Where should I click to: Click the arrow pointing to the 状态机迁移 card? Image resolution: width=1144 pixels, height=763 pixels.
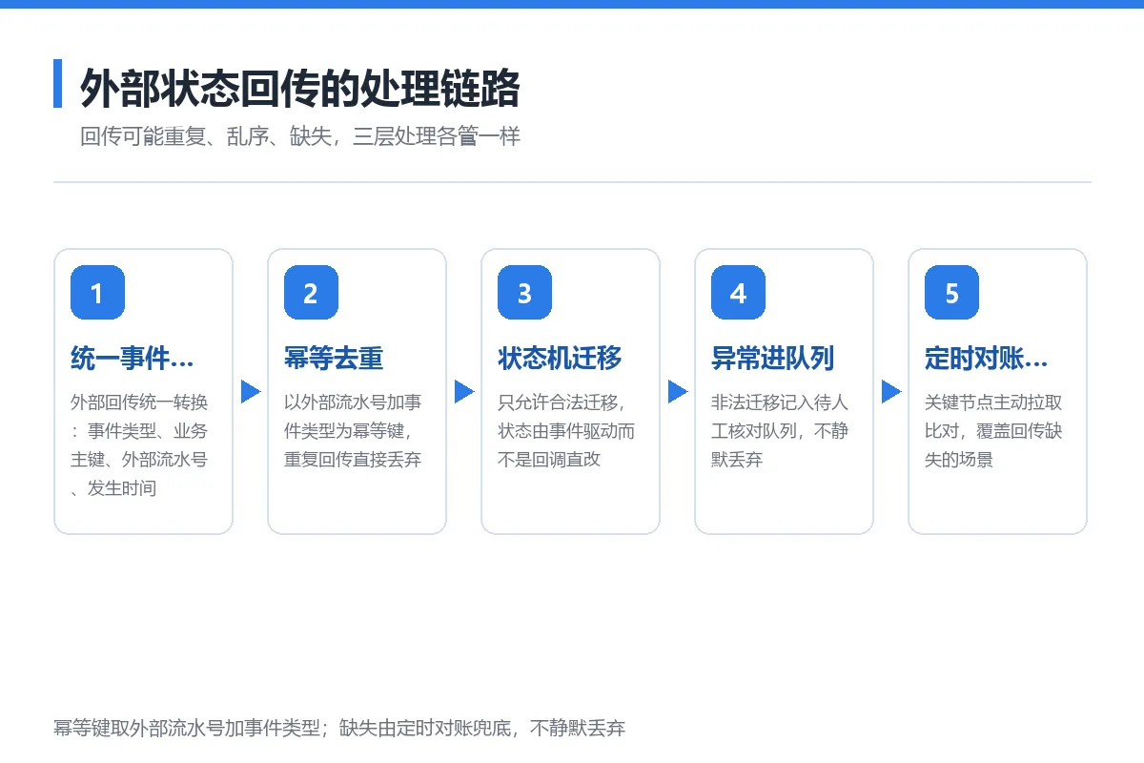464,392
